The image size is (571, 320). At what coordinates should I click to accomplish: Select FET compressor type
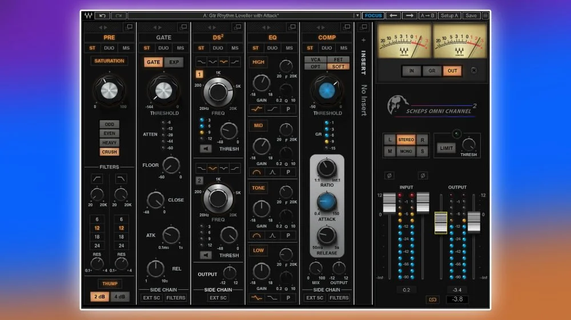tap(338, 60)
